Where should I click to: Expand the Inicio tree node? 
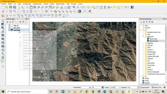click(x=141, y=26)
